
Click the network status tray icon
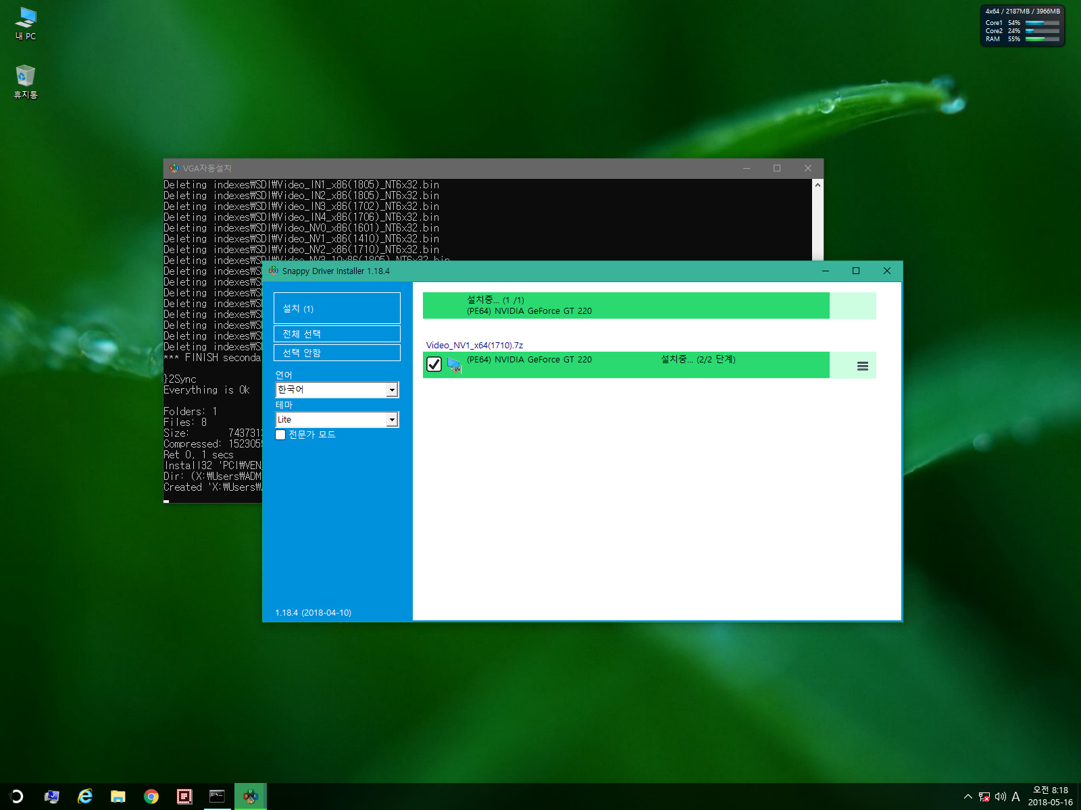(984, 796)
